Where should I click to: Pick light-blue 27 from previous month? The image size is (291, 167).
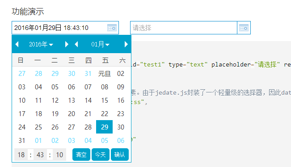[22, 74]
